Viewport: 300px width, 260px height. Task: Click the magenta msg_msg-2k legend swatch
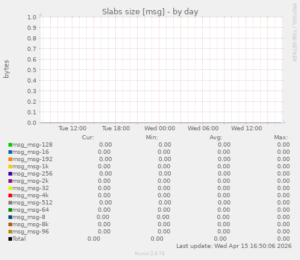point(10,181)
